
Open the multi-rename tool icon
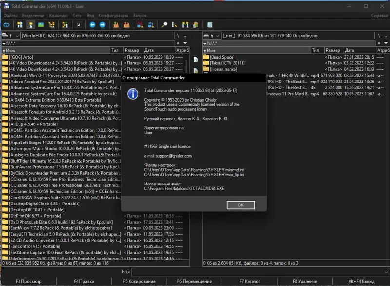(x=175, y=25)
